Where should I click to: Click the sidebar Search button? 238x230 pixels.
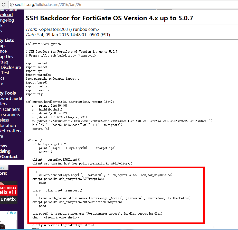pos(4,168)
